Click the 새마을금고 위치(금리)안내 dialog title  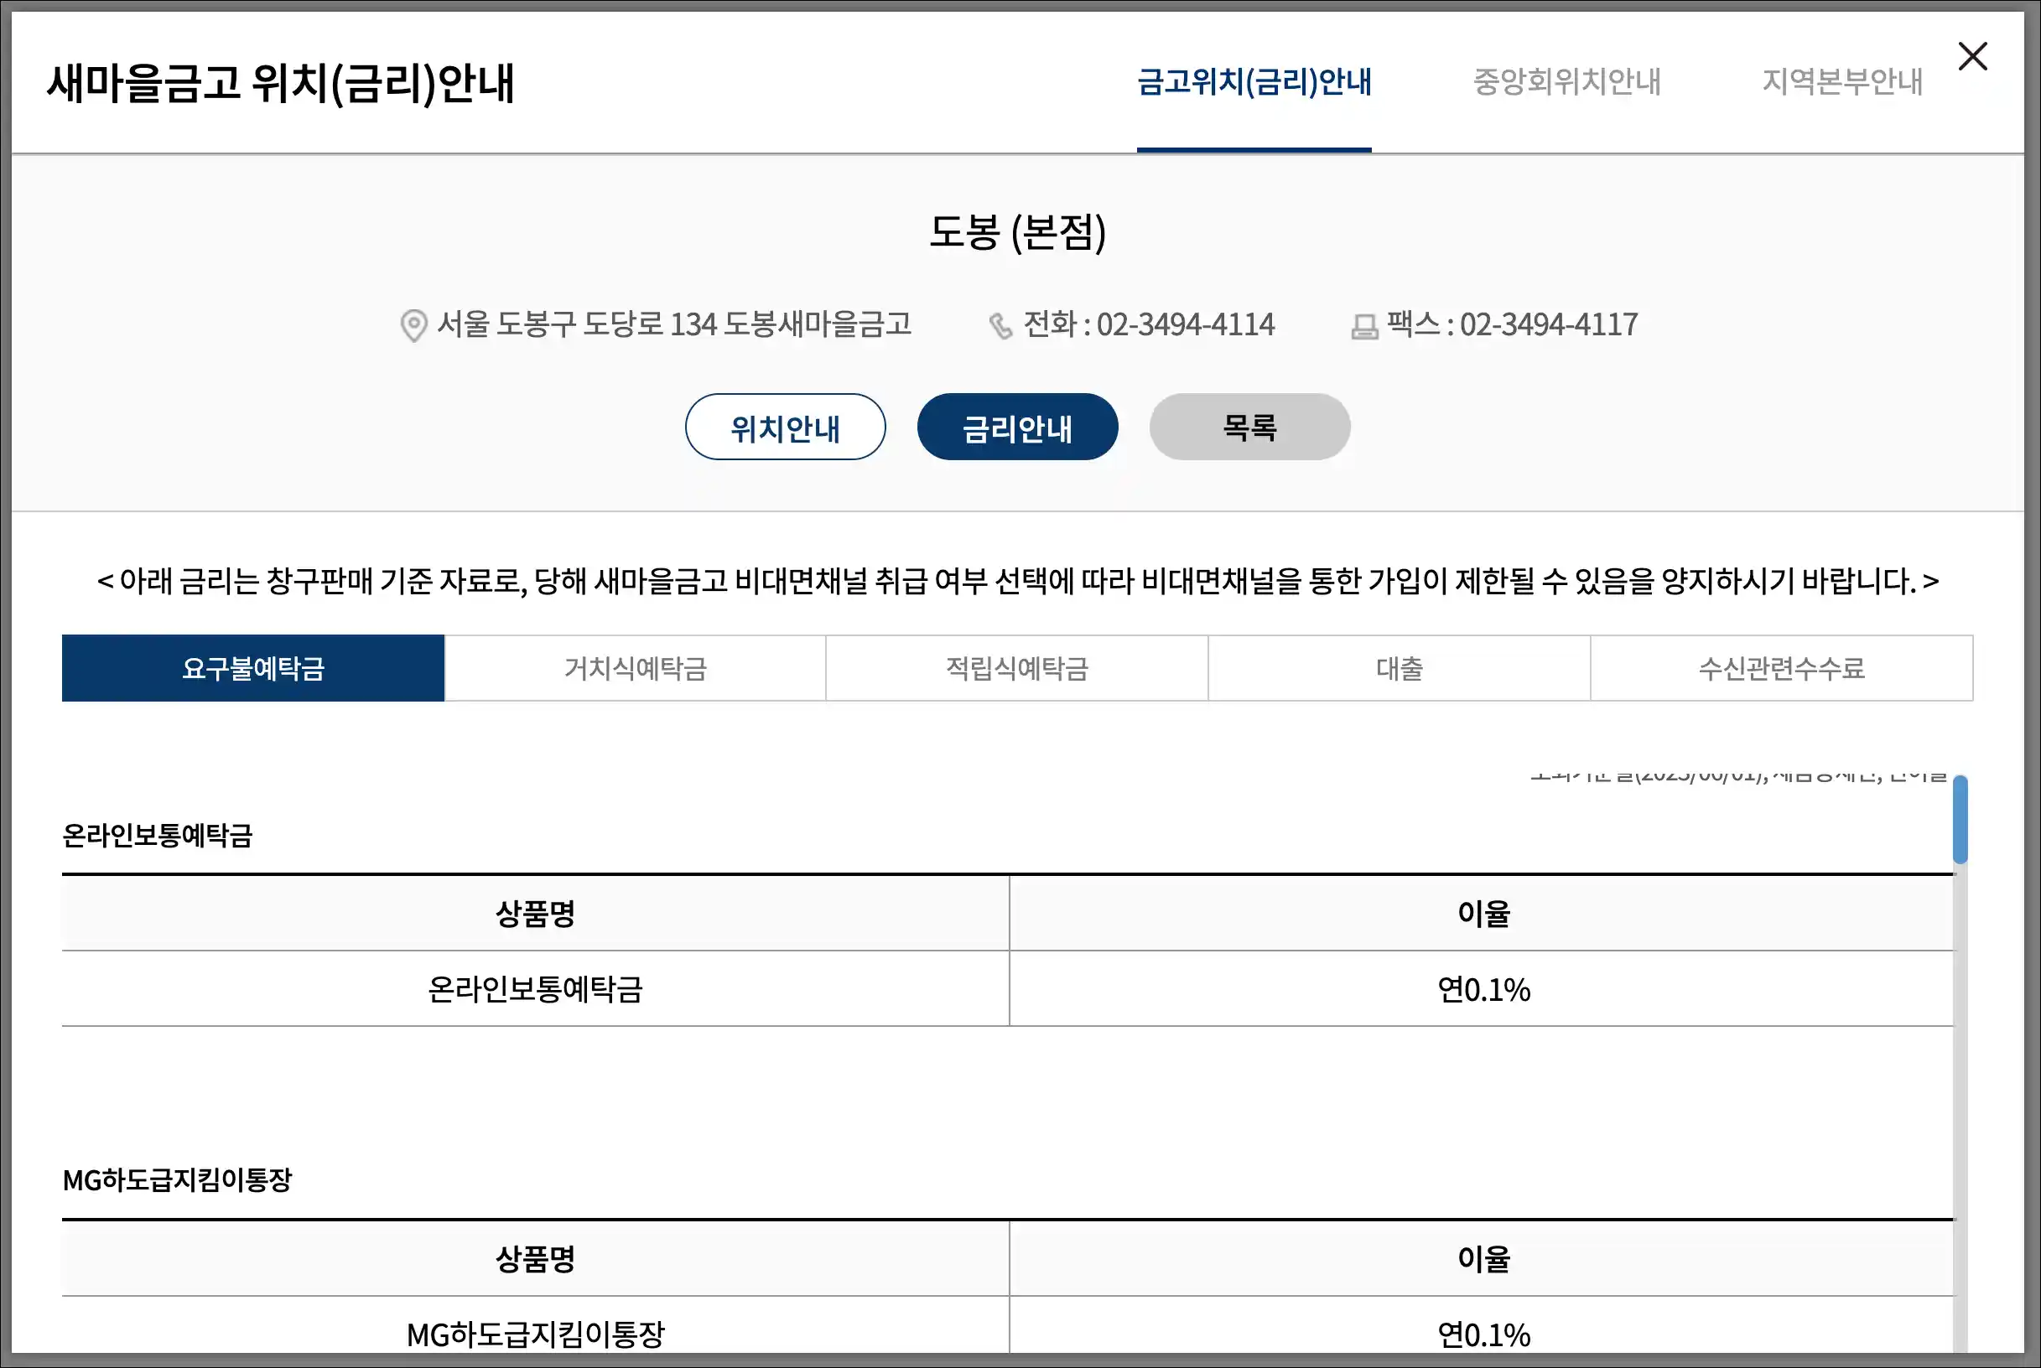coord(281,84)
